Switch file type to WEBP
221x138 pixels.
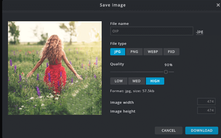[153, 52]
